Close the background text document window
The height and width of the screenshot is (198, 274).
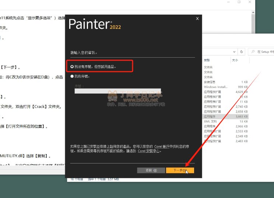click(250, 2)
